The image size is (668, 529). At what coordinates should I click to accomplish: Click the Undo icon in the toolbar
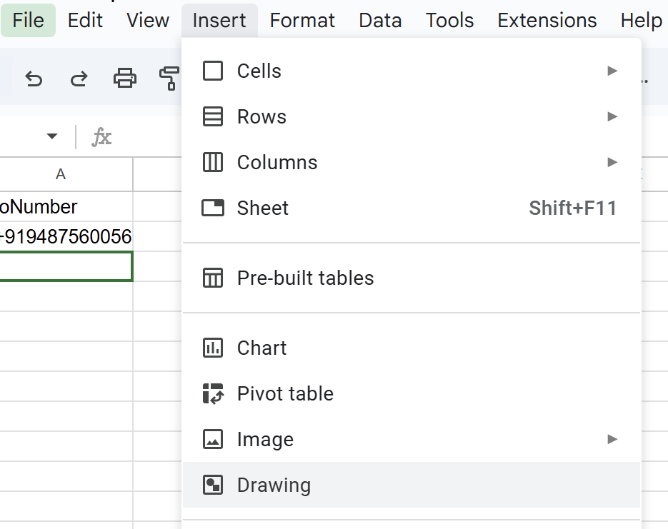pyautogui.click(x=34, y=79)
